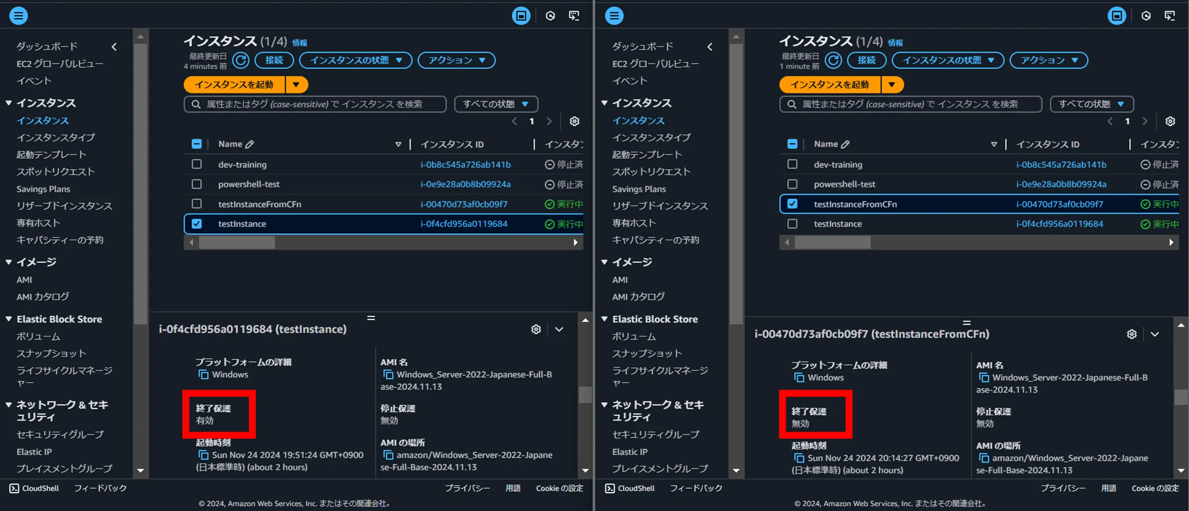Screen dimensions: 1189x511
Task: Open セキュリティグループ in right window sidebar
Action: (x=655, y=434)
